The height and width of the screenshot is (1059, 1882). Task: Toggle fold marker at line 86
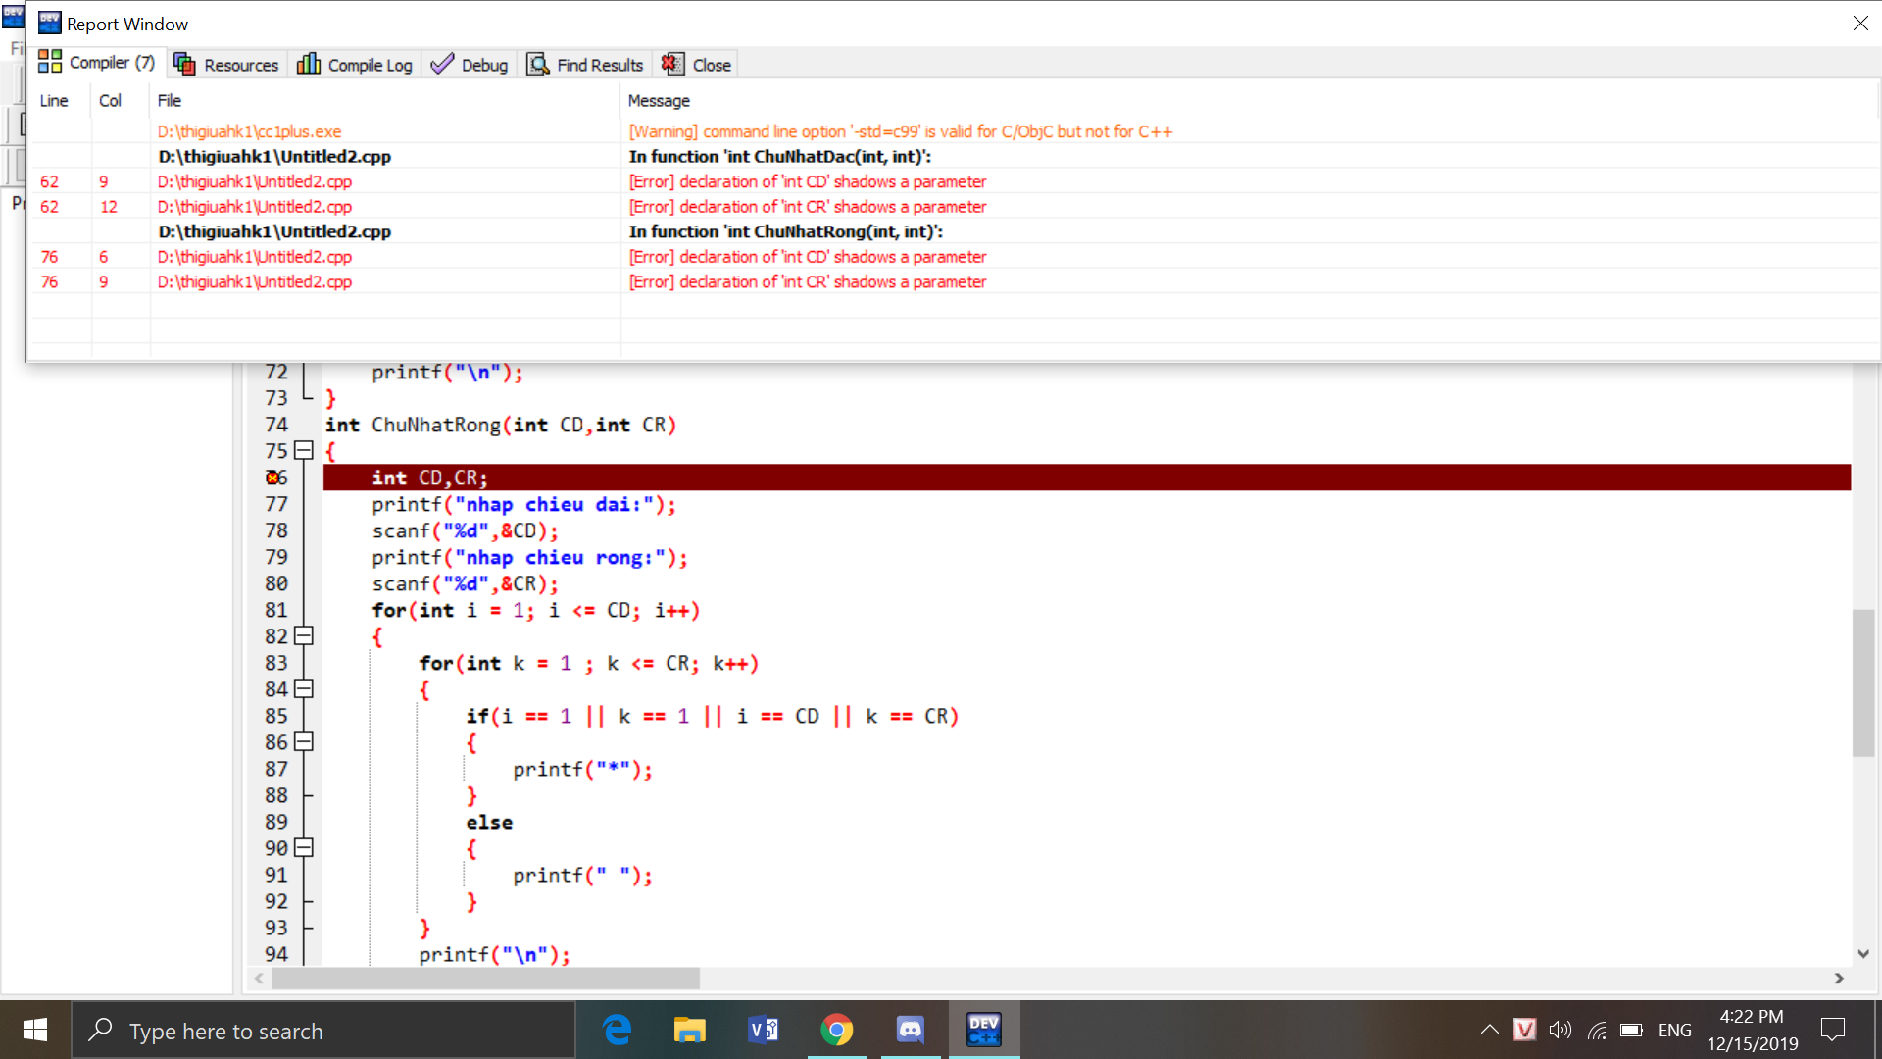tap(304, 742)
